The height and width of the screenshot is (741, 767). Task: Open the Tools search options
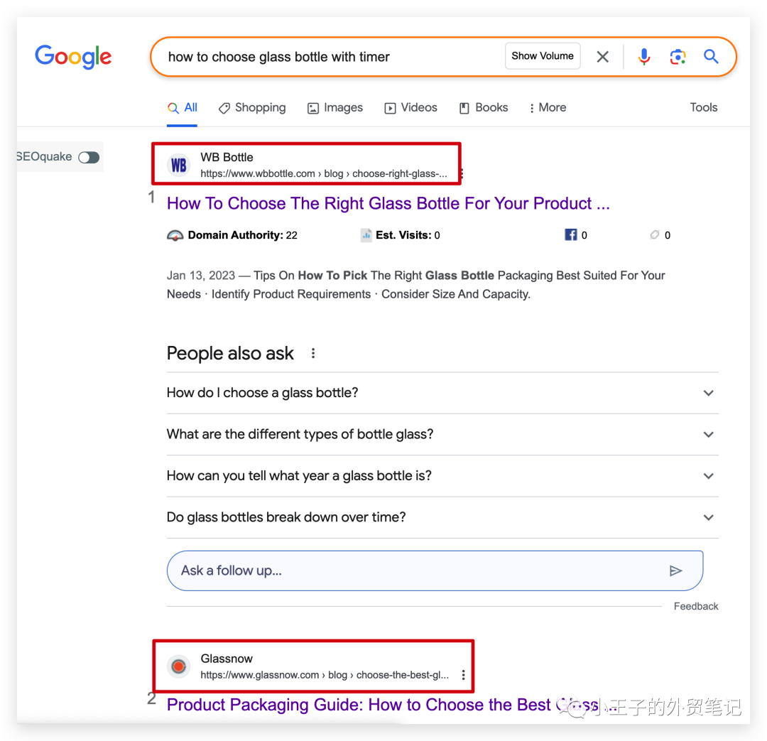coord(703,108)
